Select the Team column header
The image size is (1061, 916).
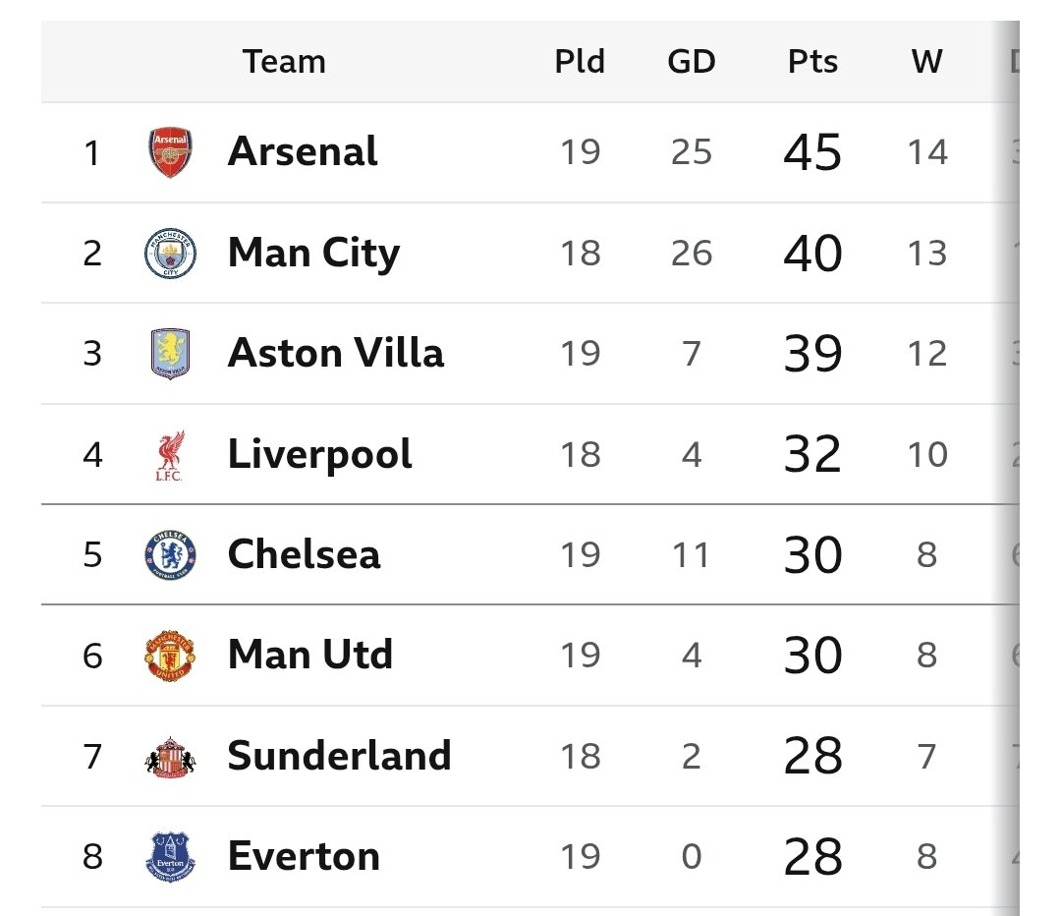tap(284, 62)
